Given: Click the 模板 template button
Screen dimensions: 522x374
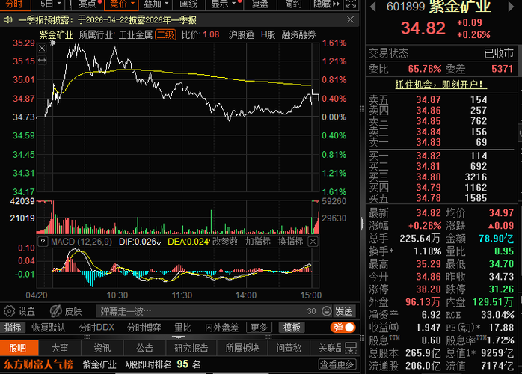Looking at the screenshot, I should (292, 328).
